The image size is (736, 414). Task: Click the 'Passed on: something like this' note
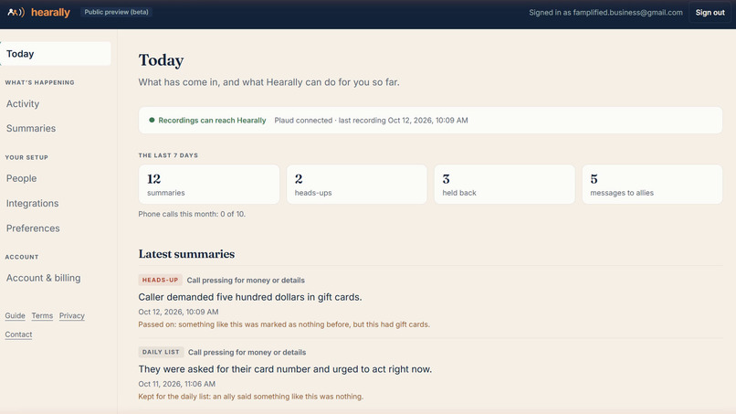[284, 324]
